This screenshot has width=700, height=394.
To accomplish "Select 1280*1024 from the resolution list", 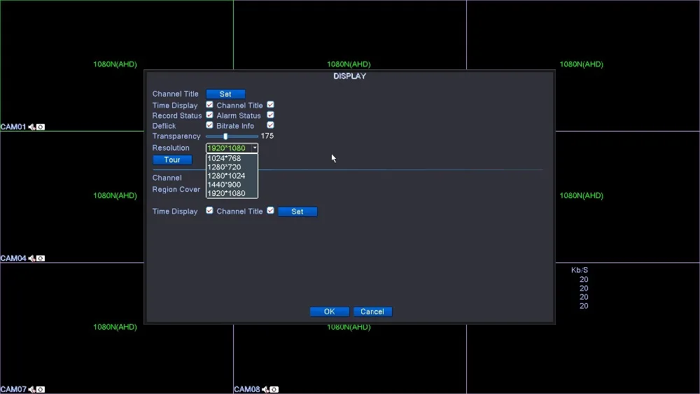I will 232,176.
